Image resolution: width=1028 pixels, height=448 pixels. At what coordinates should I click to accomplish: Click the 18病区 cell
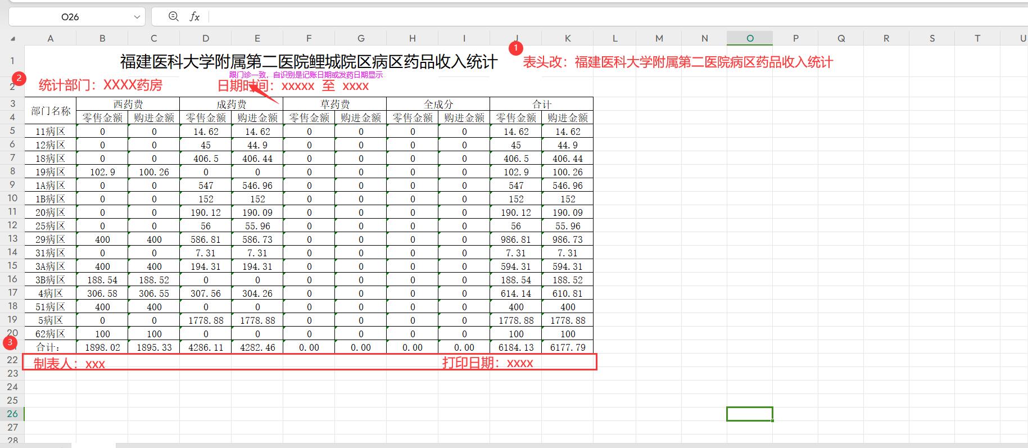coord(51,159)
